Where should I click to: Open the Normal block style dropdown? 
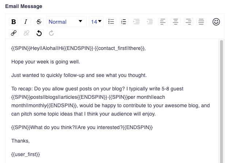(x=65, y=22)
